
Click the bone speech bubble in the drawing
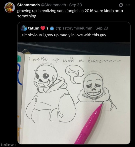pos(74,73)
